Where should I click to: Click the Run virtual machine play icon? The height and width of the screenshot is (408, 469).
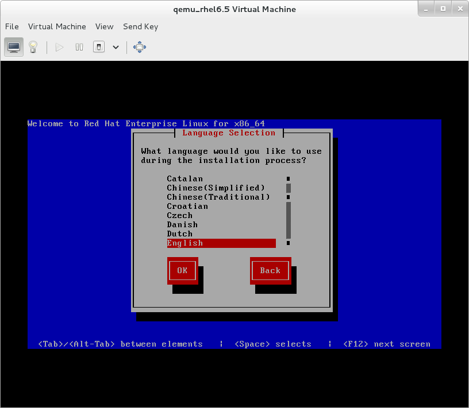59,47
